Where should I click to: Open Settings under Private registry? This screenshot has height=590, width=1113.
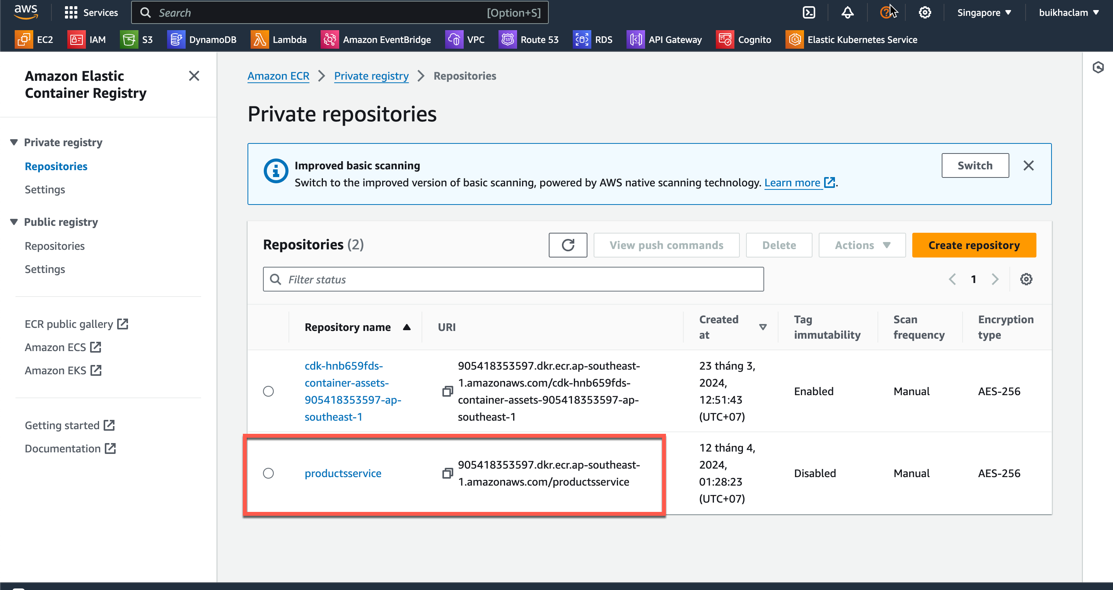(45, 189)
